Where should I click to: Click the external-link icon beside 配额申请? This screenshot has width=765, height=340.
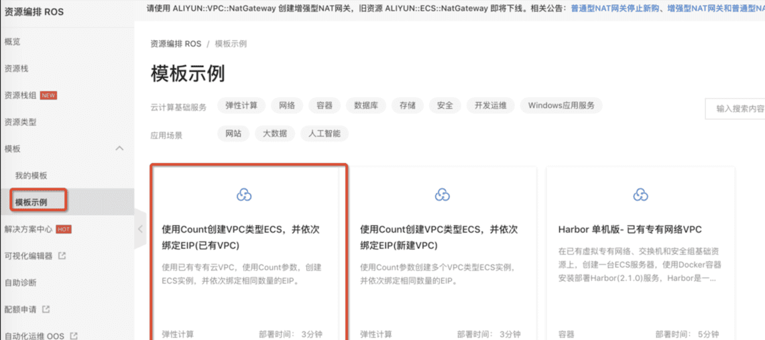pyautogui.click(x=46, y=308)
